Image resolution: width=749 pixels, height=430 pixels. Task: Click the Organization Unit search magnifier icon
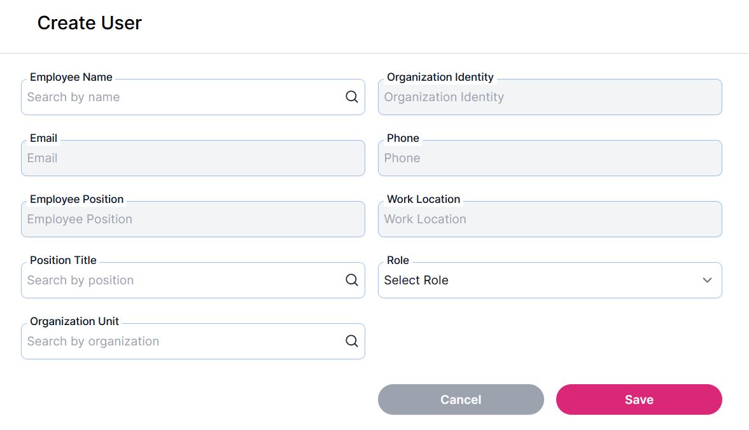point(352,342)
